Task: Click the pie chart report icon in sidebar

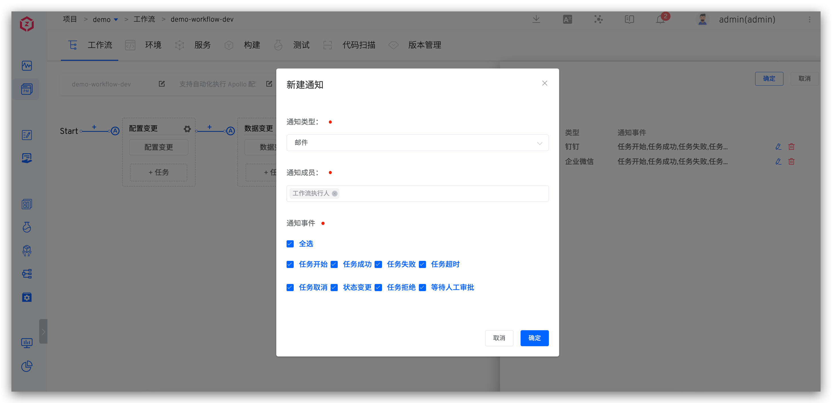Action: pyautogui.click(x=27, y=366)
